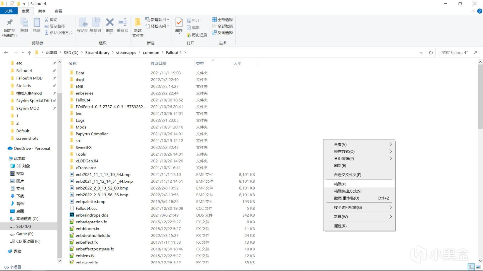Go up one folder level arrow
Image resolution: width=483 pixels, height=271 pixels.
[30, 53]
